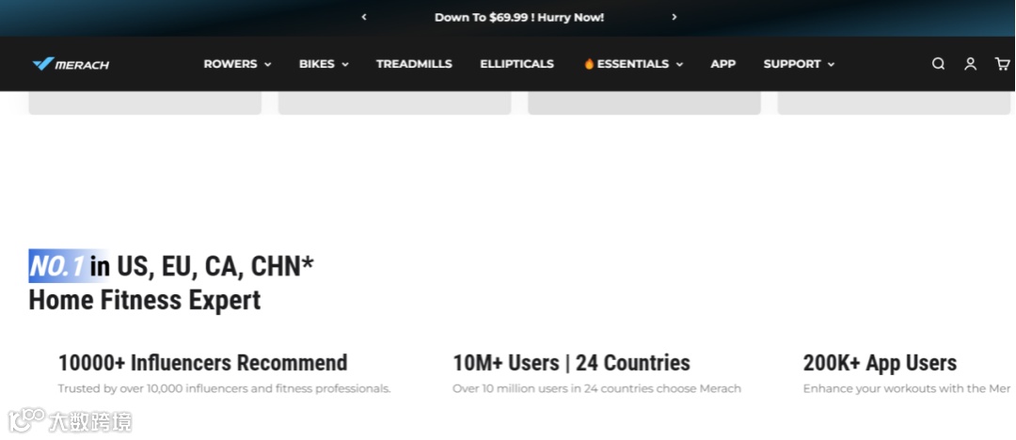1016x440 pixels.
Task: Open the search icon in header
Action: pos(938,64)
